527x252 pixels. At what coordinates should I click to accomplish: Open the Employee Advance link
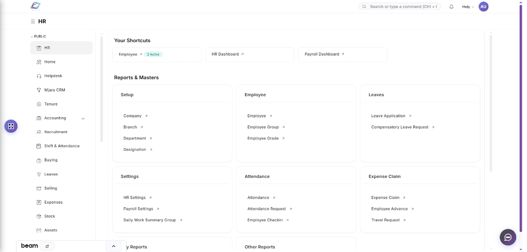390,209
